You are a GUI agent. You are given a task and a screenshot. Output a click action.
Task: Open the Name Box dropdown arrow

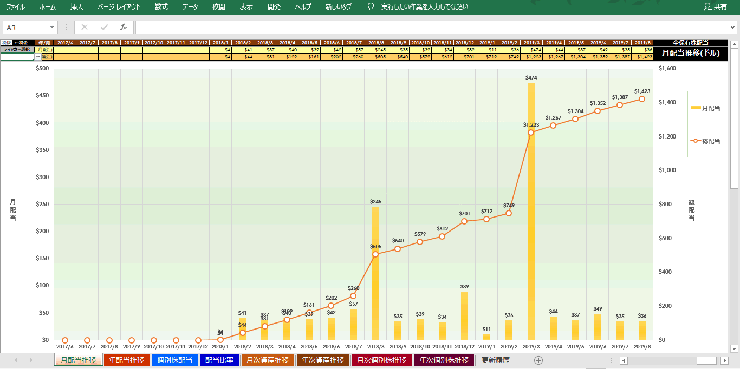(x=53, y=27)
